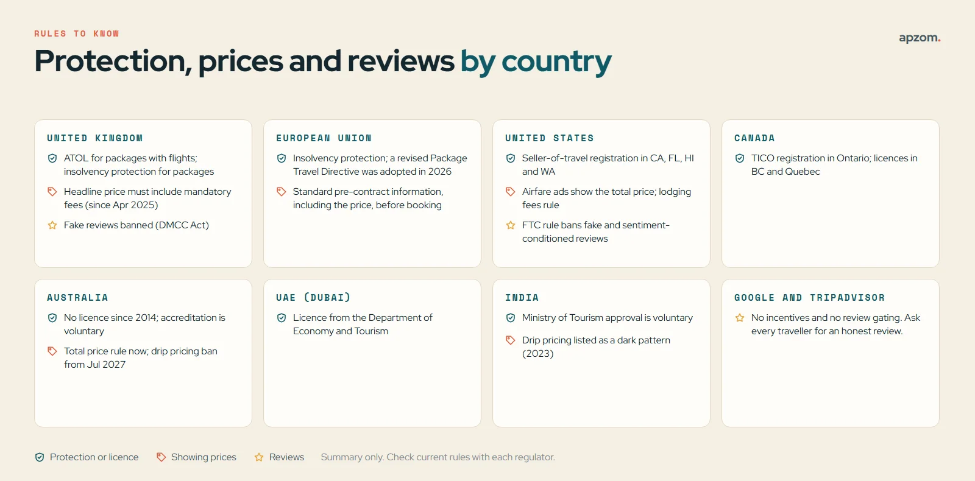Click the "apzom." logo

[x=920, y=38]
